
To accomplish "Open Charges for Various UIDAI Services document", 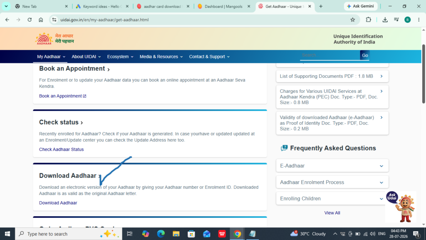I will tap(332, 97).
